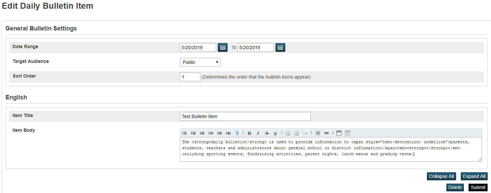Click the Sort Order hint about order of appearance
The image size is (491, 193).
pyautogui.click(x=256, y=77)
